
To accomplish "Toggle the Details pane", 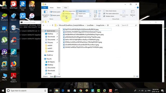I will point(55,16).
